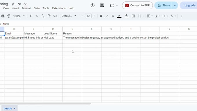Open the Format menu

26,8
